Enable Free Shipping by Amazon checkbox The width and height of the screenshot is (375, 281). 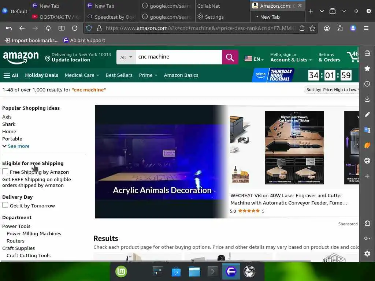[5, 172]
